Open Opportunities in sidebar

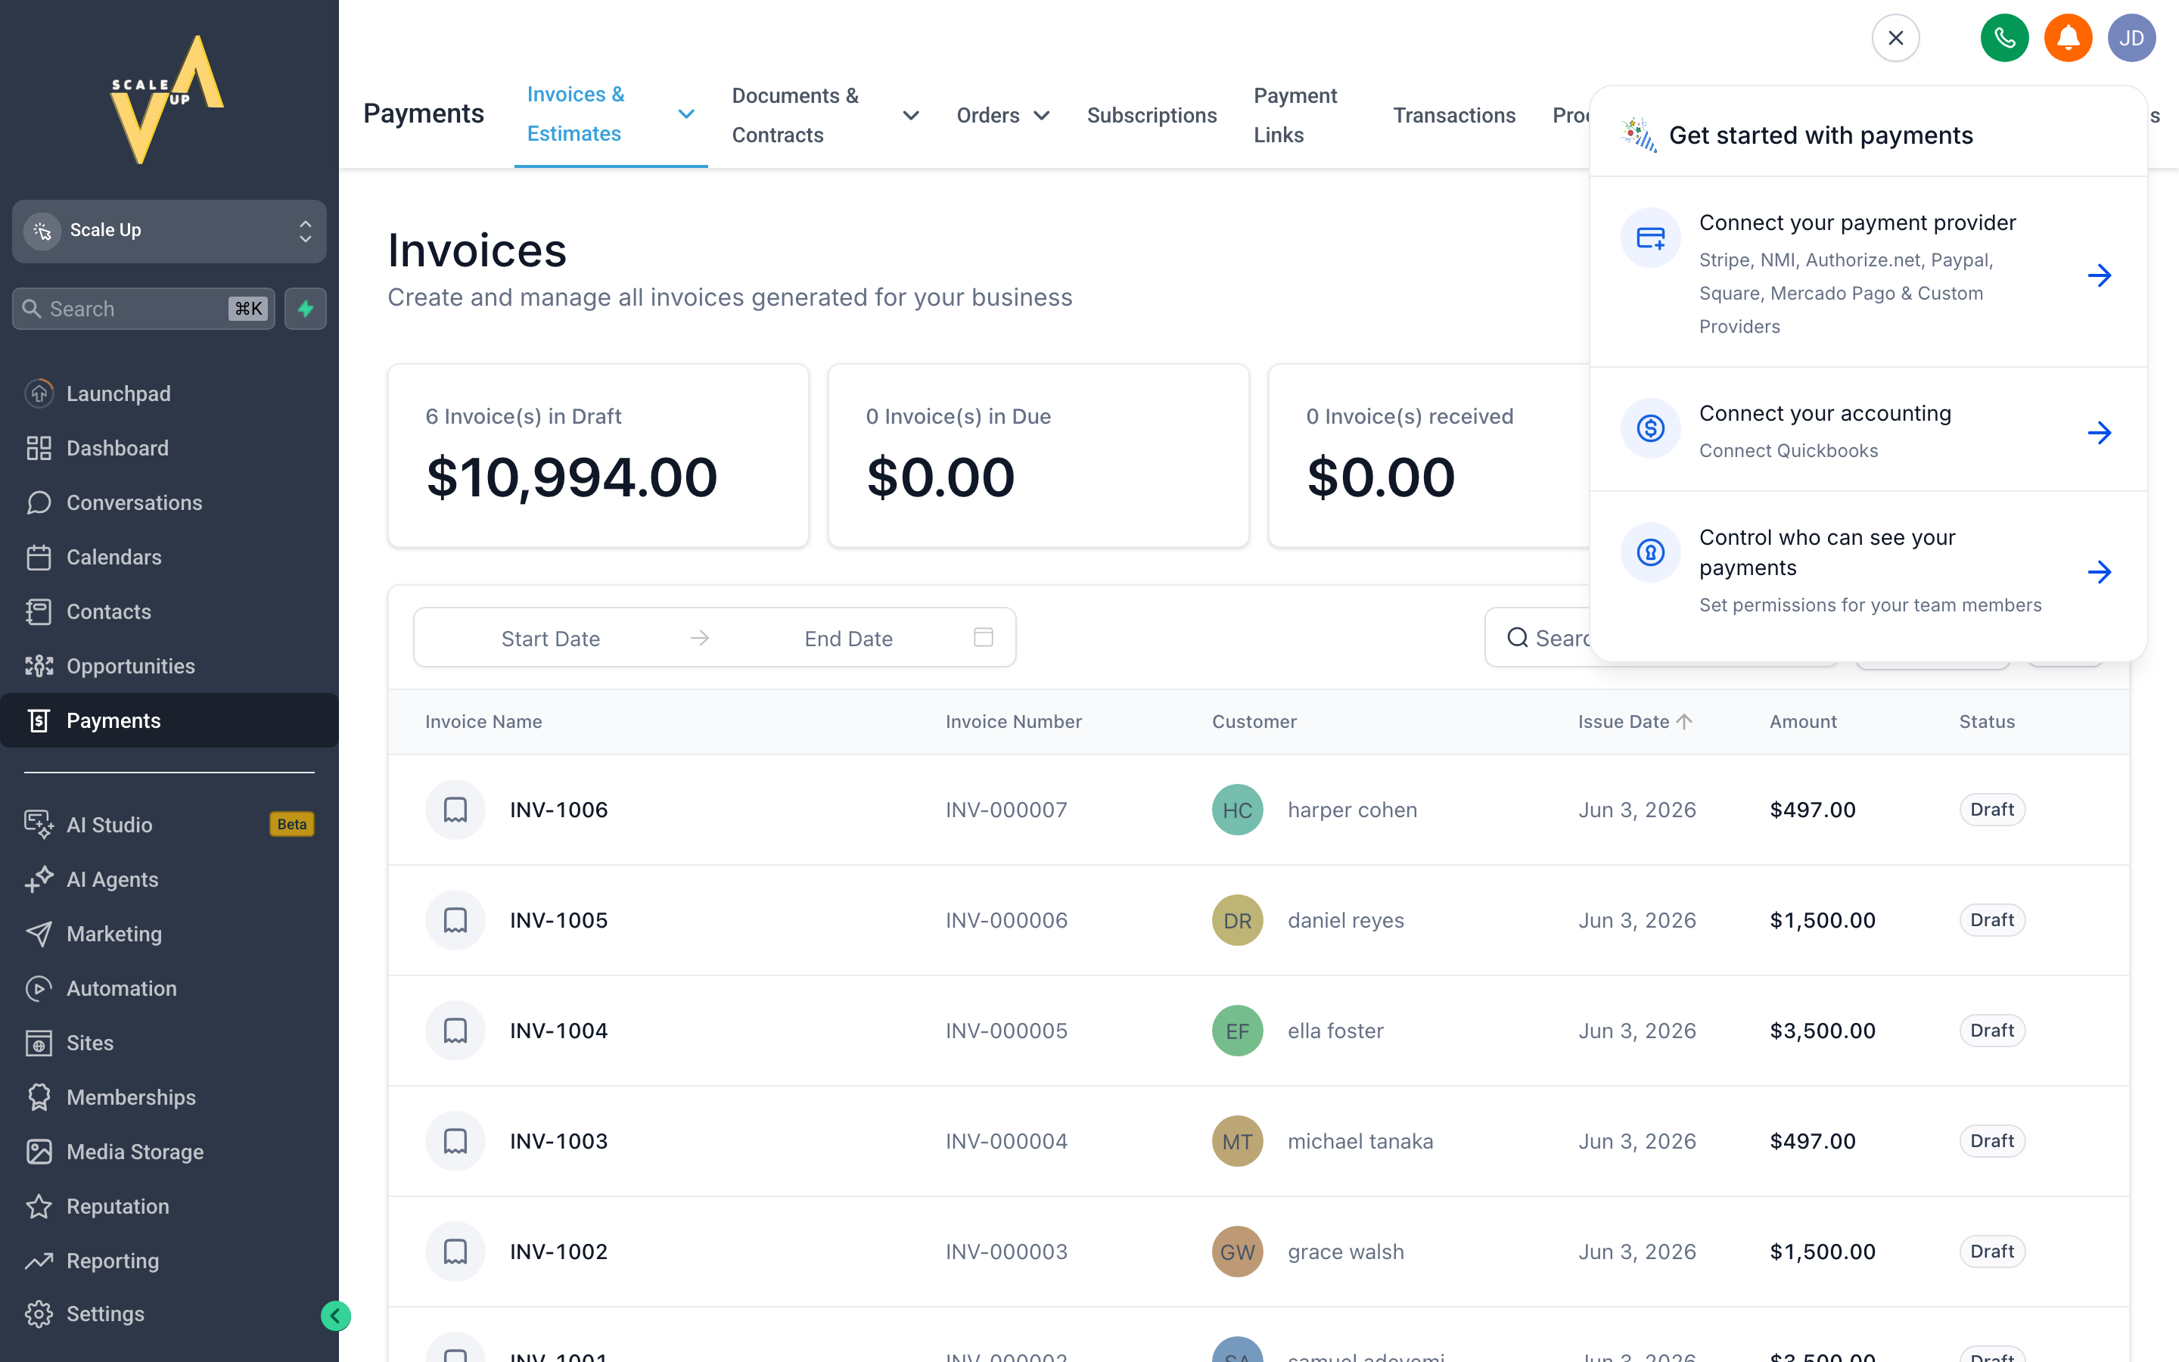pyautogui.click(x=169, y=666)
